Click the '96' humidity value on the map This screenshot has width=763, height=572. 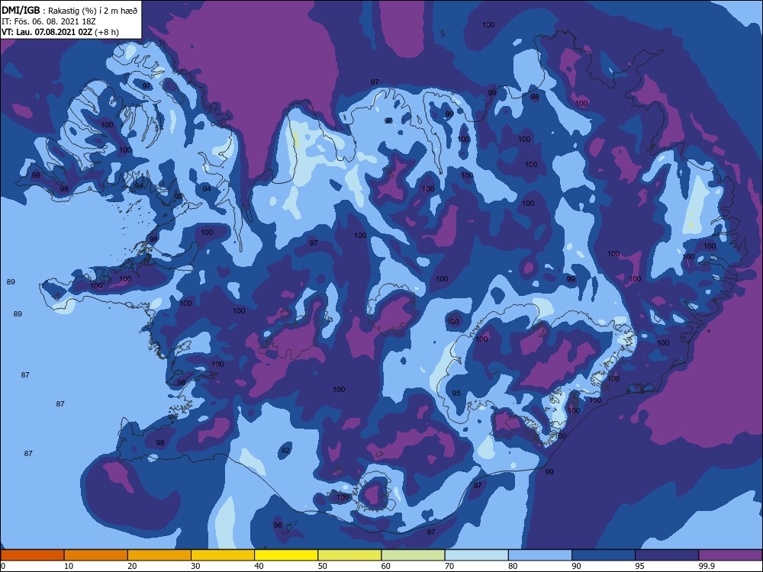coord(278,525)
